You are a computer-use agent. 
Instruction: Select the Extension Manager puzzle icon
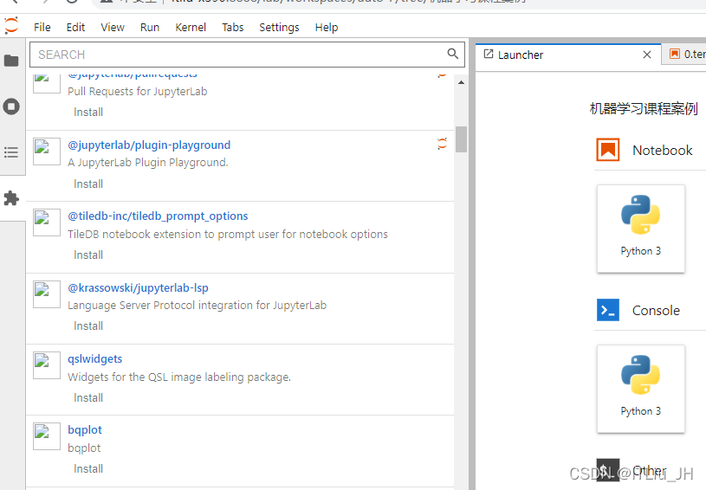pos(11,198)
